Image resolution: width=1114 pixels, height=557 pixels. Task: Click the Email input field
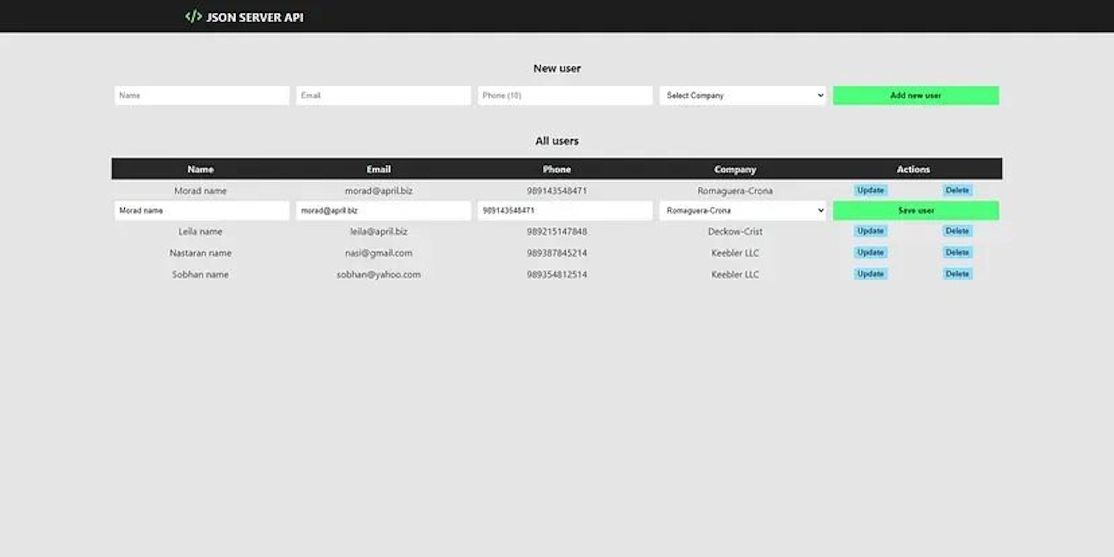383,95
